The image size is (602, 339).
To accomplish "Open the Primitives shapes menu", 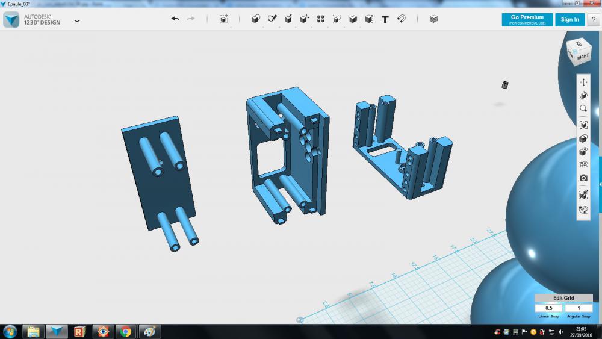I will click(x=256, y=19).
